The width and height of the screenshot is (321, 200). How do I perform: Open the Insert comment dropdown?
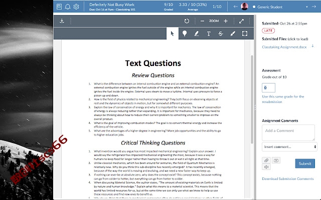pos(289,146)
